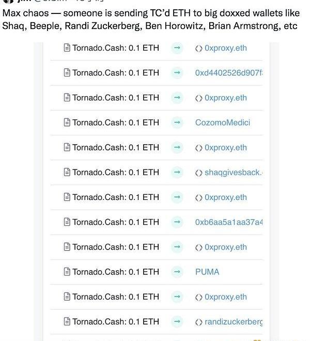Click the arrow icon in the CozomoMedici row
The image size is (310, 341).
tap(177, 123)
